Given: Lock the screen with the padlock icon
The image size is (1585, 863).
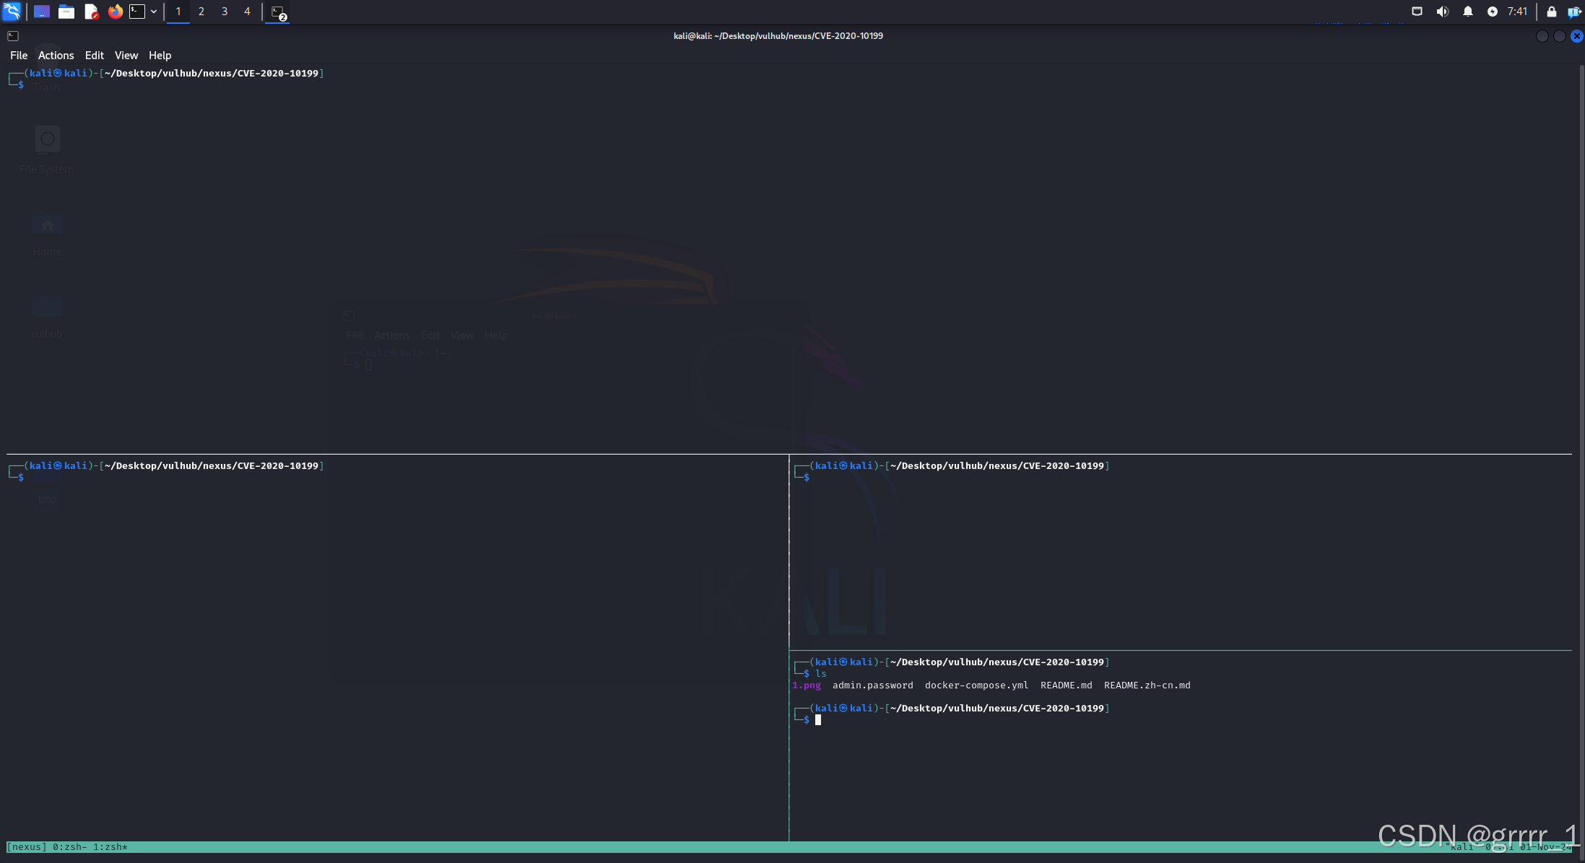Looking at the screenshot, I should [1551, 12].
